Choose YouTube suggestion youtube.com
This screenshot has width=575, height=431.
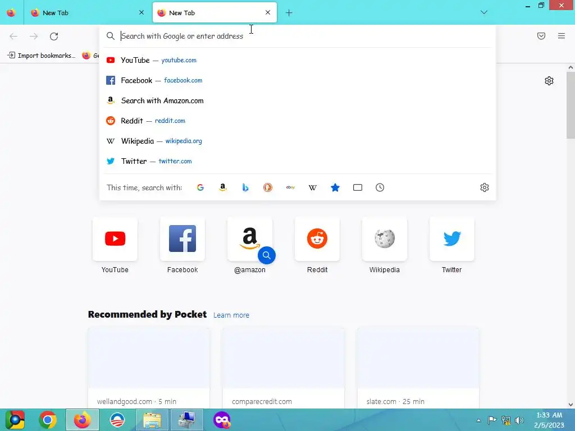(298, 60)
